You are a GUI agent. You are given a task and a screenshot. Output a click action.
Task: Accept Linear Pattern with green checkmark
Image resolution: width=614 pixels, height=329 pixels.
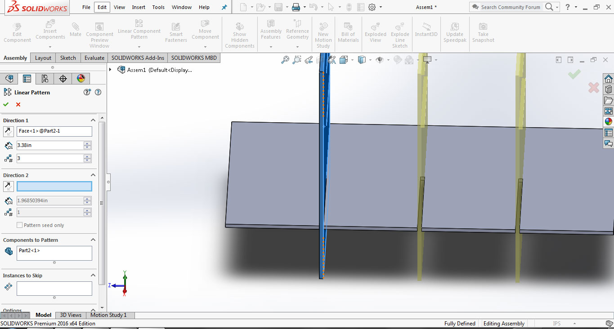pos(6,104)
